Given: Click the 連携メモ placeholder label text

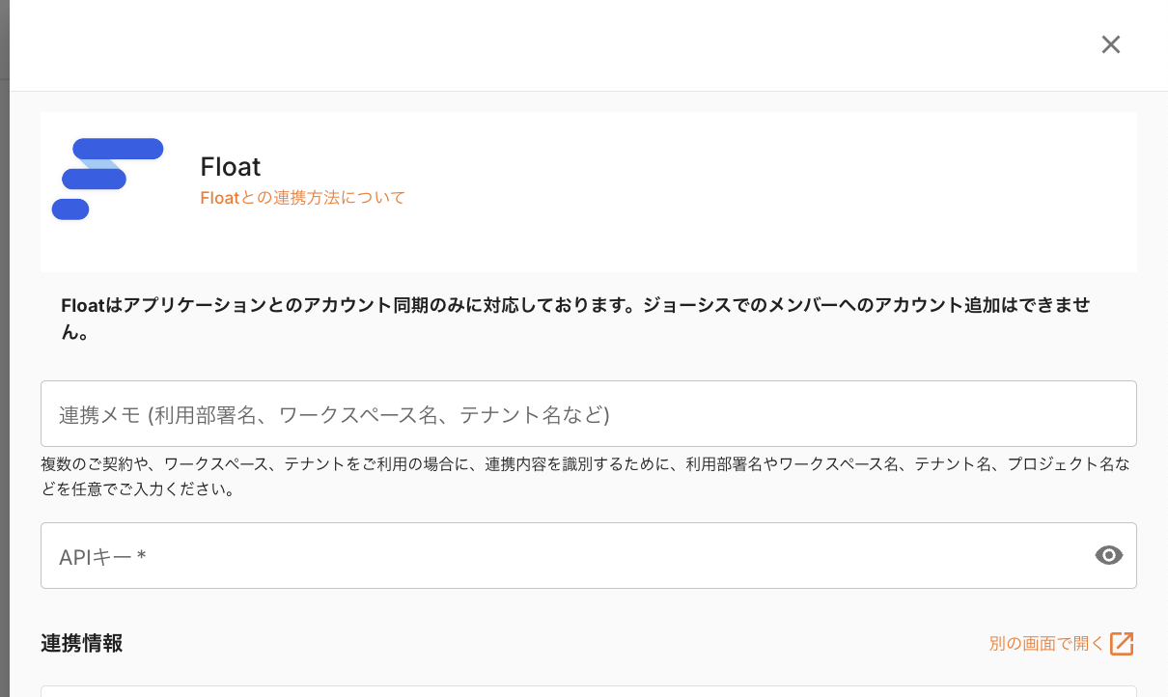Looking at the screenshot, I should 334,415.
